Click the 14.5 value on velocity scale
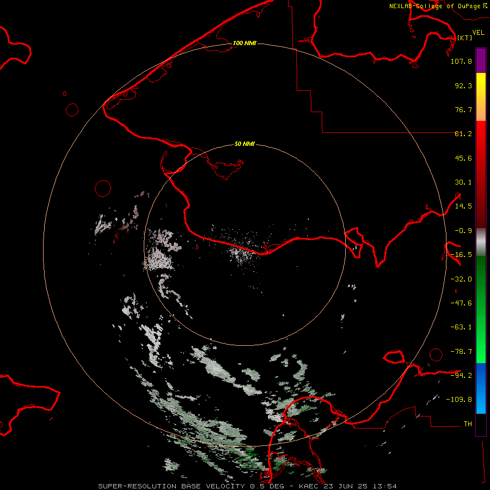490x490 pixels. click(463, 206)
